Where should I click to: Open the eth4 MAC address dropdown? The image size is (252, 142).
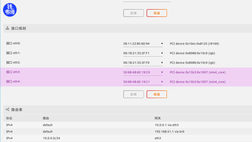point(143,82)
